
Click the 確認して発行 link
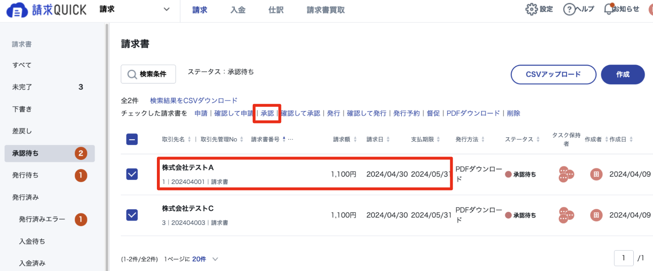coord(367,113)
